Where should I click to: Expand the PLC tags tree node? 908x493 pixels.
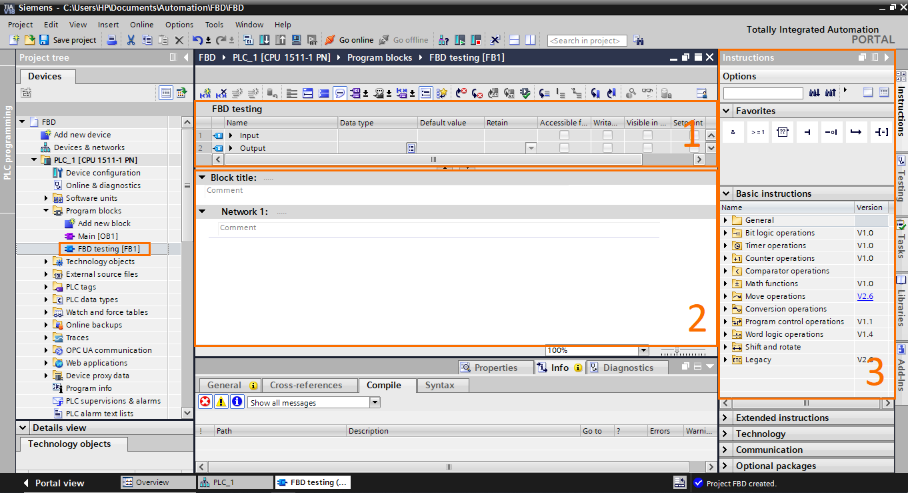tap(47, 287)
